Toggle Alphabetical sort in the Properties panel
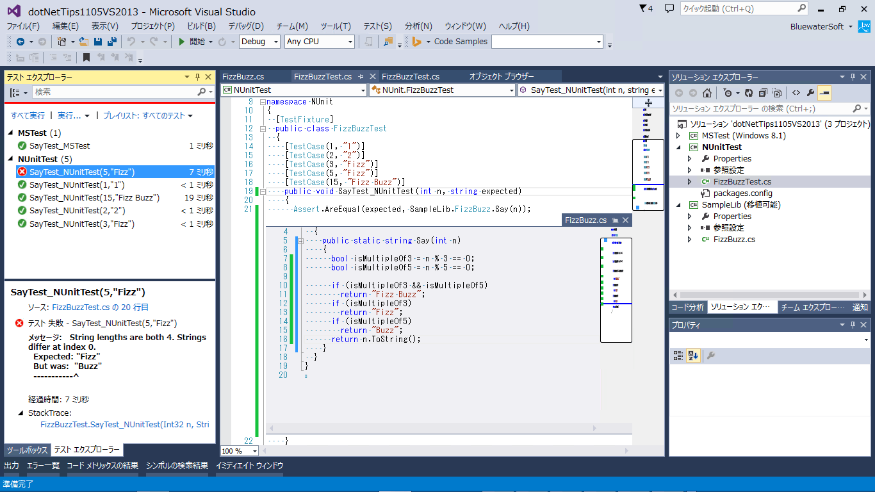 [692, 356]
